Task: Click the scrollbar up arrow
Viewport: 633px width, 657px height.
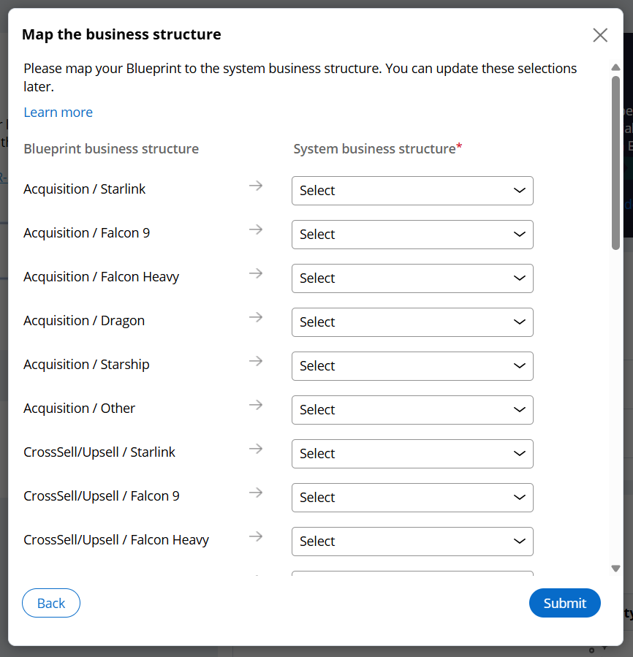Action: (615, 67)
